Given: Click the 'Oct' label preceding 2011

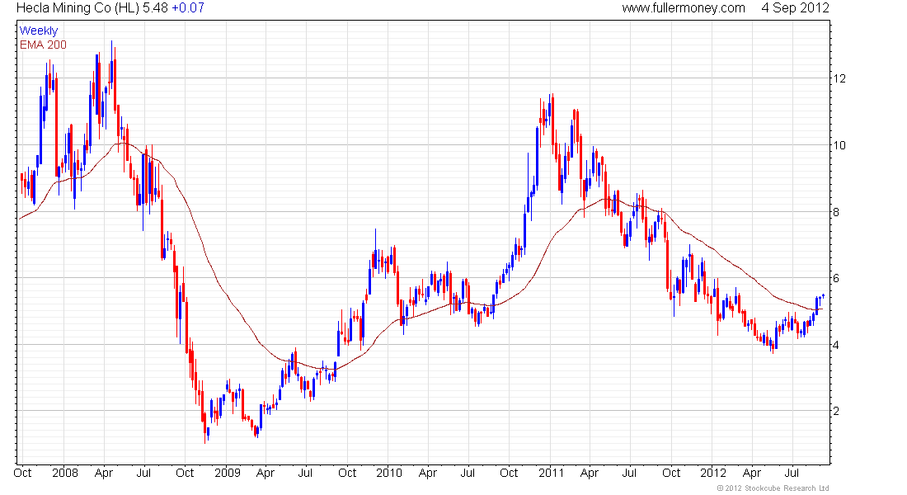Looking at the screenshot, I should pyautogui.click(x=509, y=473).
